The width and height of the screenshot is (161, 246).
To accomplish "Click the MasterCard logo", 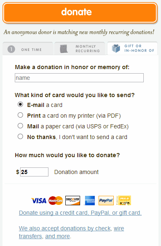I will (x=55, y=200).
